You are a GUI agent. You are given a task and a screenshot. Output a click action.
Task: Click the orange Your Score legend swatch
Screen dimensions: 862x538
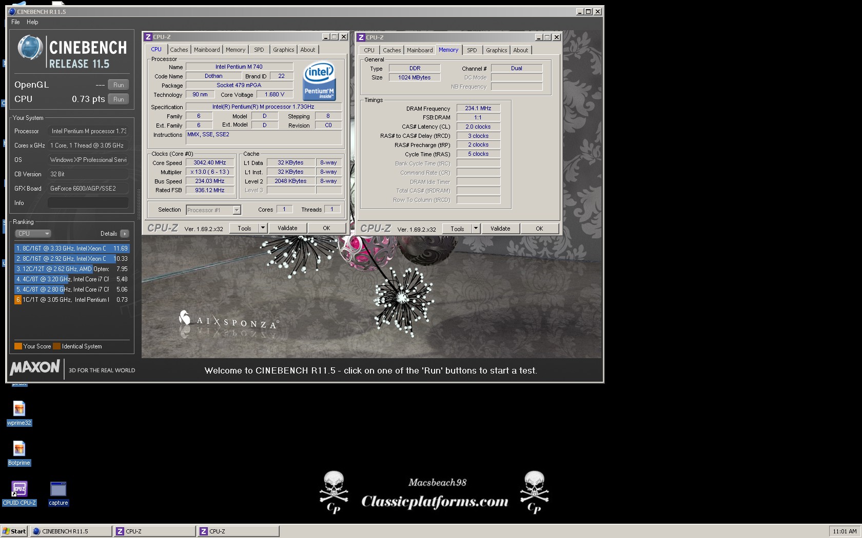tap(18, 346)
